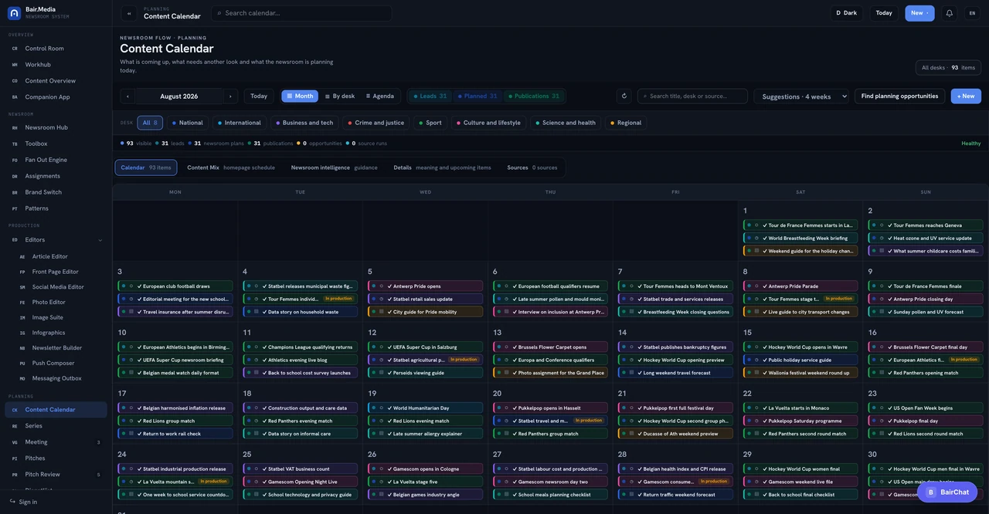Open Toolbox in the sidebar
This screenshot has width=989, height=514.
click(56, 144)
